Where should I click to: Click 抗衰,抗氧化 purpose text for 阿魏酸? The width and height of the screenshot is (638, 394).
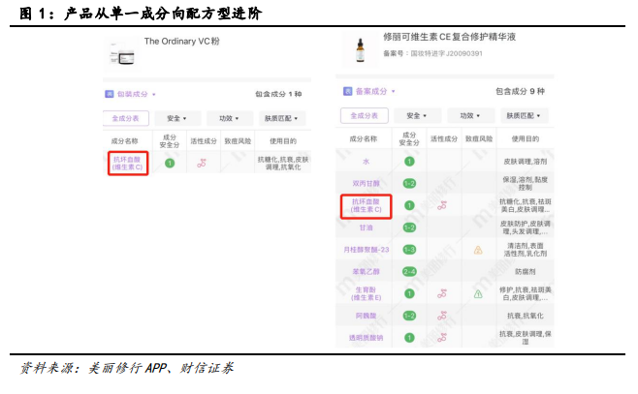pos(526,316)
